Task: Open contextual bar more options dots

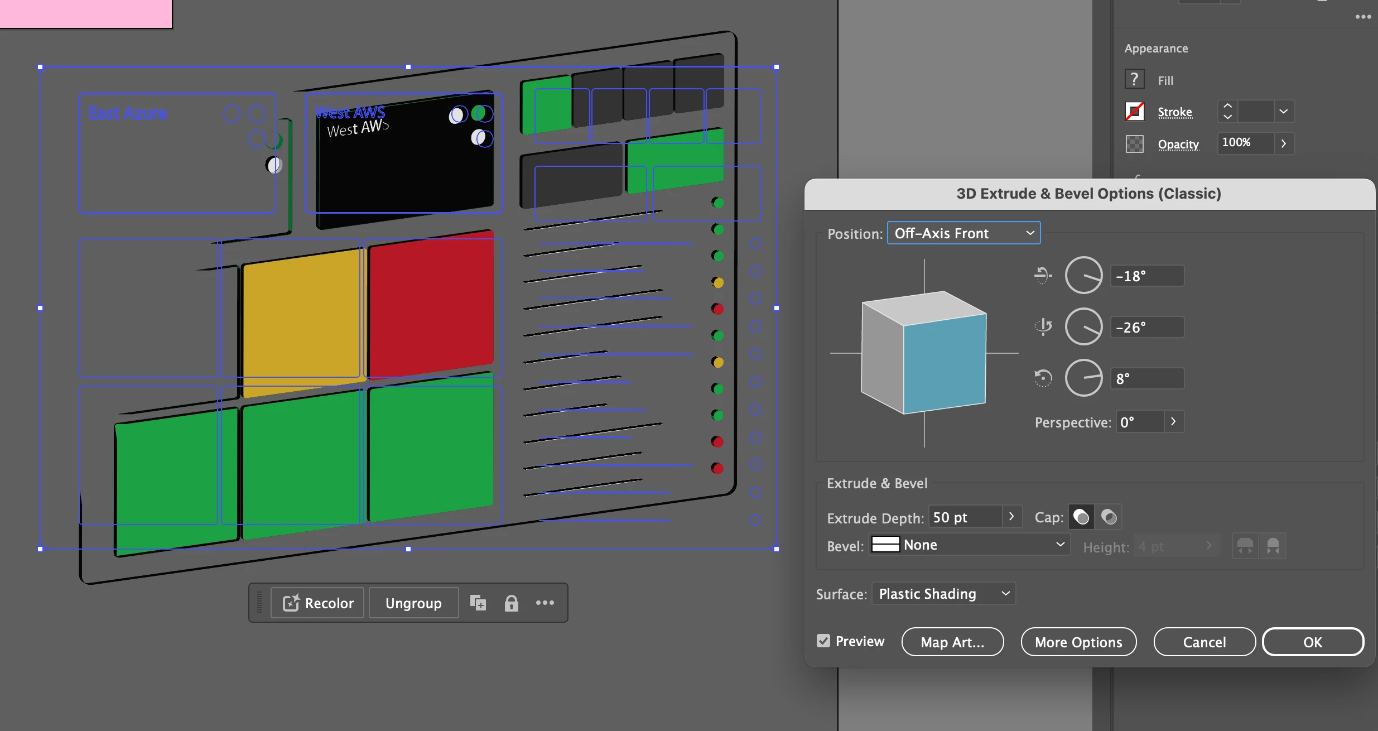Action: tap(545, 603)
